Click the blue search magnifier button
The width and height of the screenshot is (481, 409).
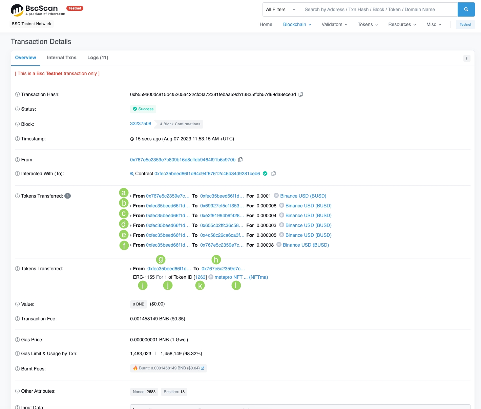[x=466, y=9]
